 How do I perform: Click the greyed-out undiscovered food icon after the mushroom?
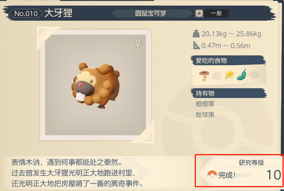pos(216,76)
